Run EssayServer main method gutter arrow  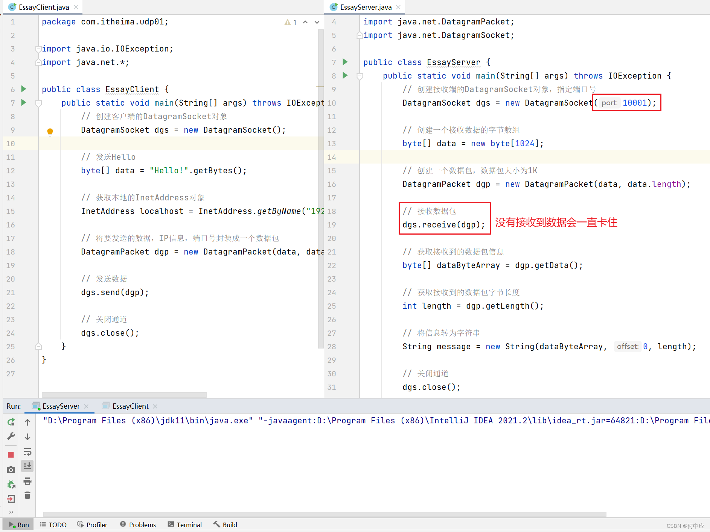(345, 76)
